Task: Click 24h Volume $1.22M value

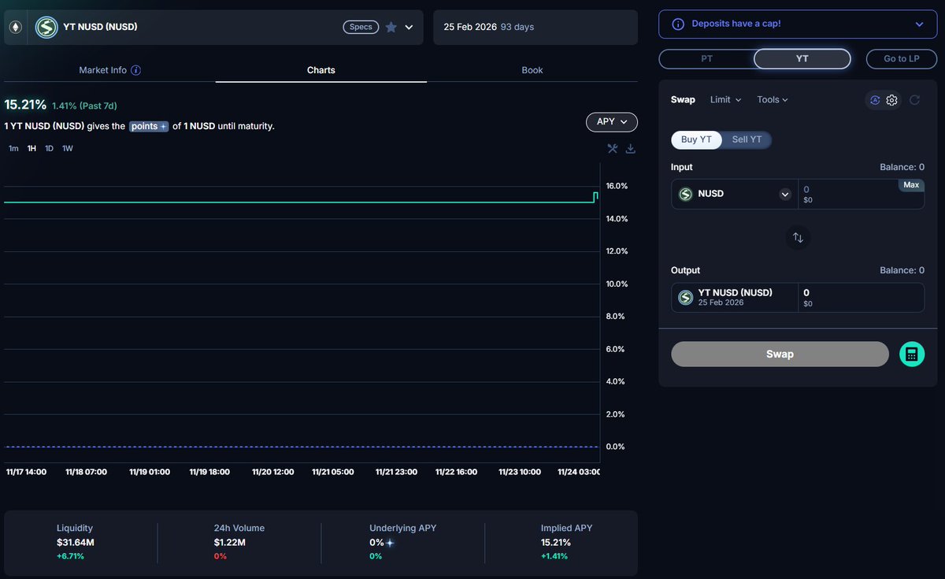Action: (229, 543)
